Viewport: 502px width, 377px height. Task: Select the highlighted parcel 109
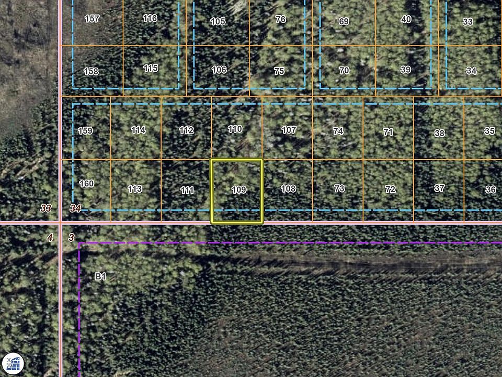(x=236, y=191)
